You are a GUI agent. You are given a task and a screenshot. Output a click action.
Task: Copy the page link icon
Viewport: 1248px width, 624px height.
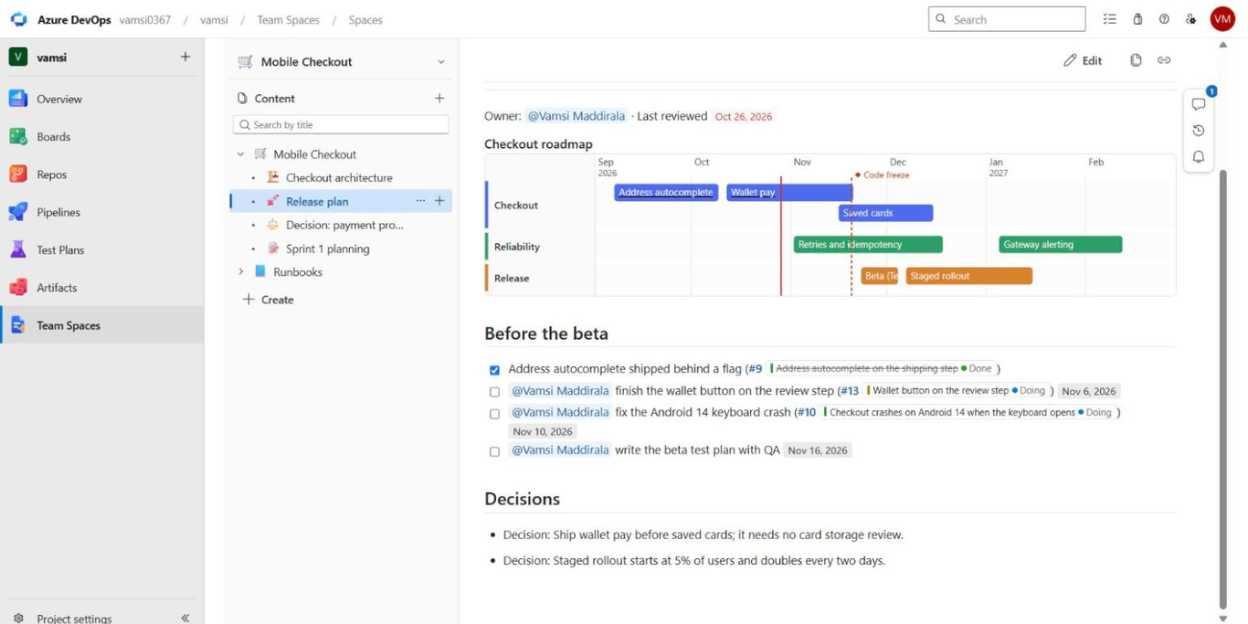click(x=1164, y=60)
